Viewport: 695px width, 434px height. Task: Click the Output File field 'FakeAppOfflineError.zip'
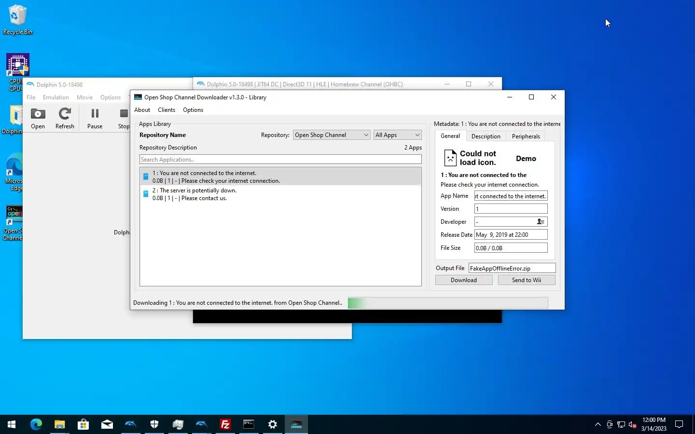click(512, 268)
